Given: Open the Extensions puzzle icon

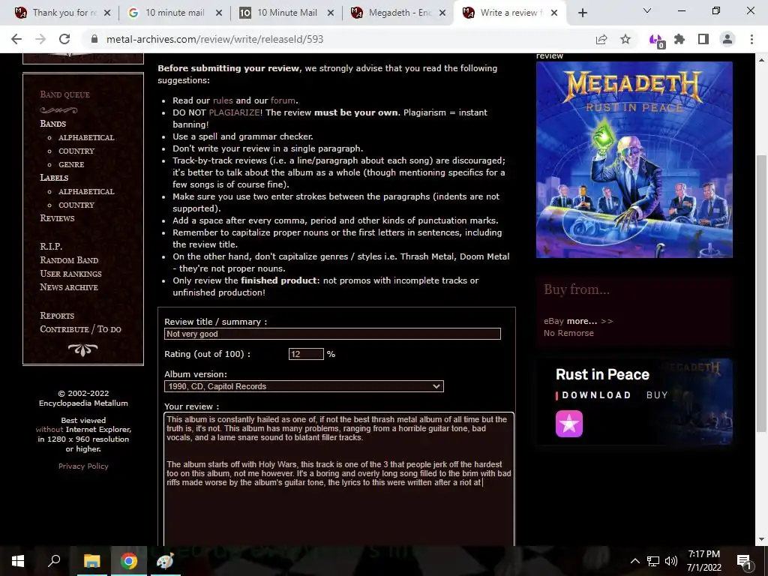Looking at the screenshot, I should tap(679, 39).
